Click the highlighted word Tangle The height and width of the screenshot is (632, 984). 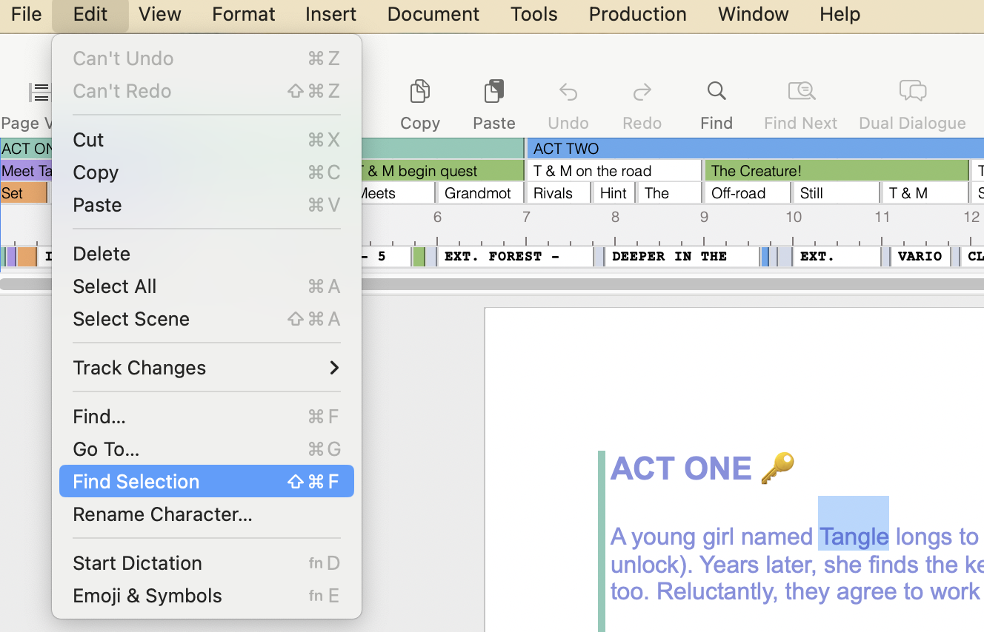pyautogui.click(x=854, y=537)
